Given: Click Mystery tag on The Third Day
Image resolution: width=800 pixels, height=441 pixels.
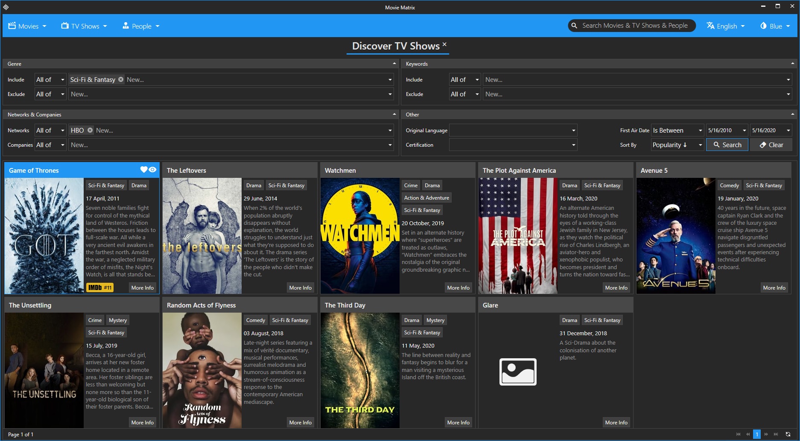Looking at the screenshot, I should pyautogui.click(x=435, y=320).
